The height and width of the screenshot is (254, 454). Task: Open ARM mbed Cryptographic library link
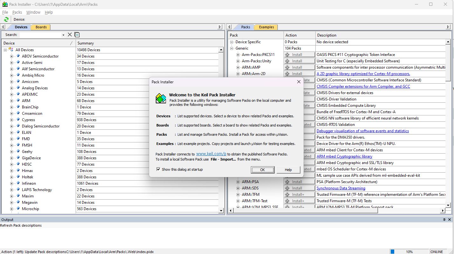coord(344,156)
